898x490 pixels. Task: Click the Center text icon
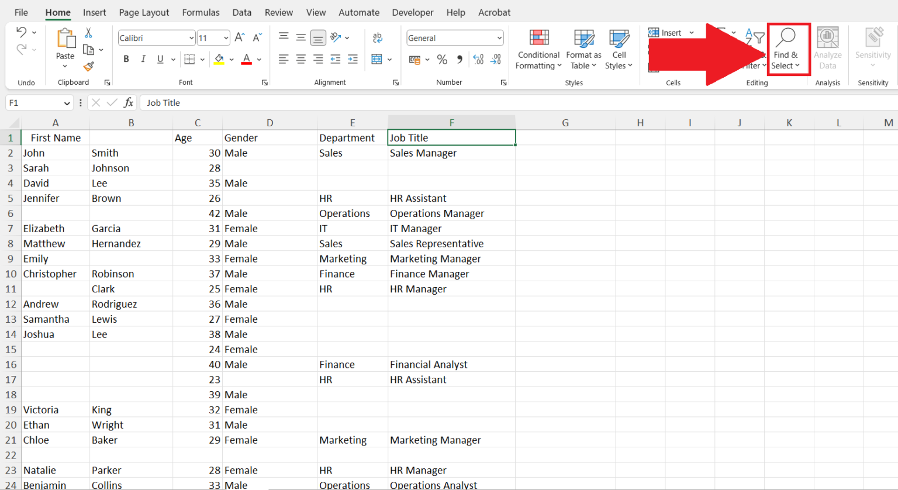click(x=301, y=59)
